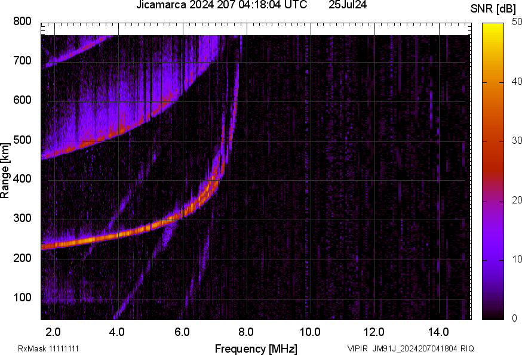Click the RxMask 11111111 footer text

point(48,348)
